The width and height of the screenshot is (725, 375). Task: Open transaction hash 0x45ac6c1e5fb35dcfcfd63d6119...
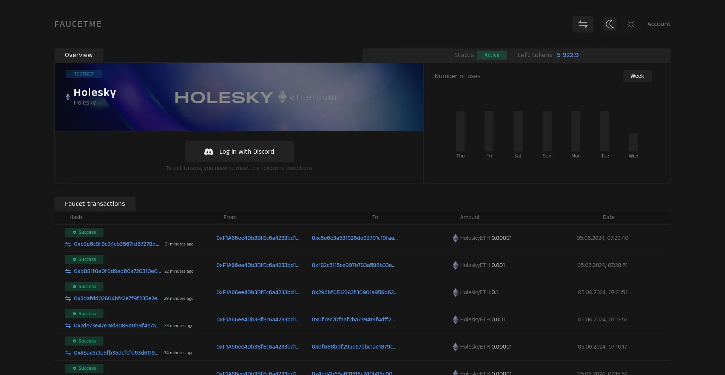pos(116,353)
